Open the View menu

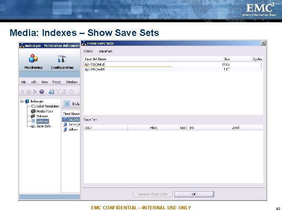coord(45,82)
